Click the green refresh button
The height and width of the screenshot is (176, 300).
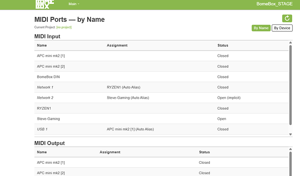287,18
